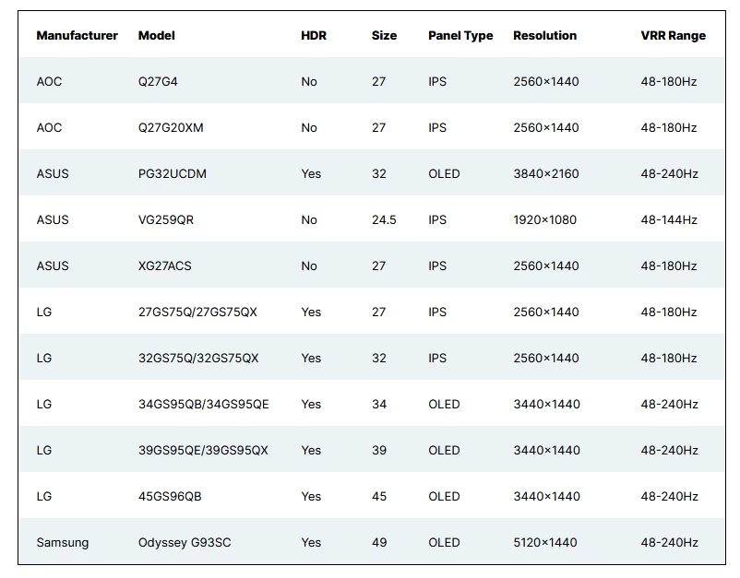Select the 34GS95QB/34GS95QE model cell
The image size is (740, 578).
(x=204, y=405)
